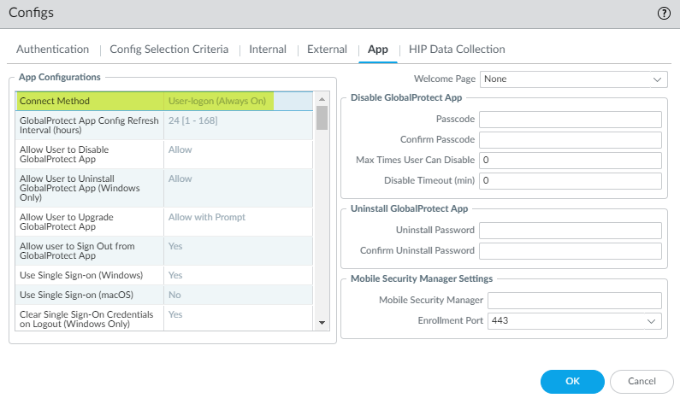Go to the Internal tab
Screen dimensions: 680x404
click(268, 50)
